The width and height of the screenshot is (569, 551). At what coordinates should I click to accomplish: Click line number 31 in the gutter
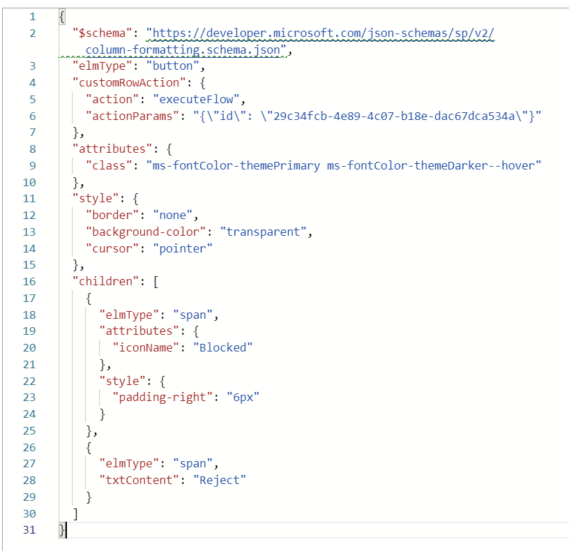[29, 530]
